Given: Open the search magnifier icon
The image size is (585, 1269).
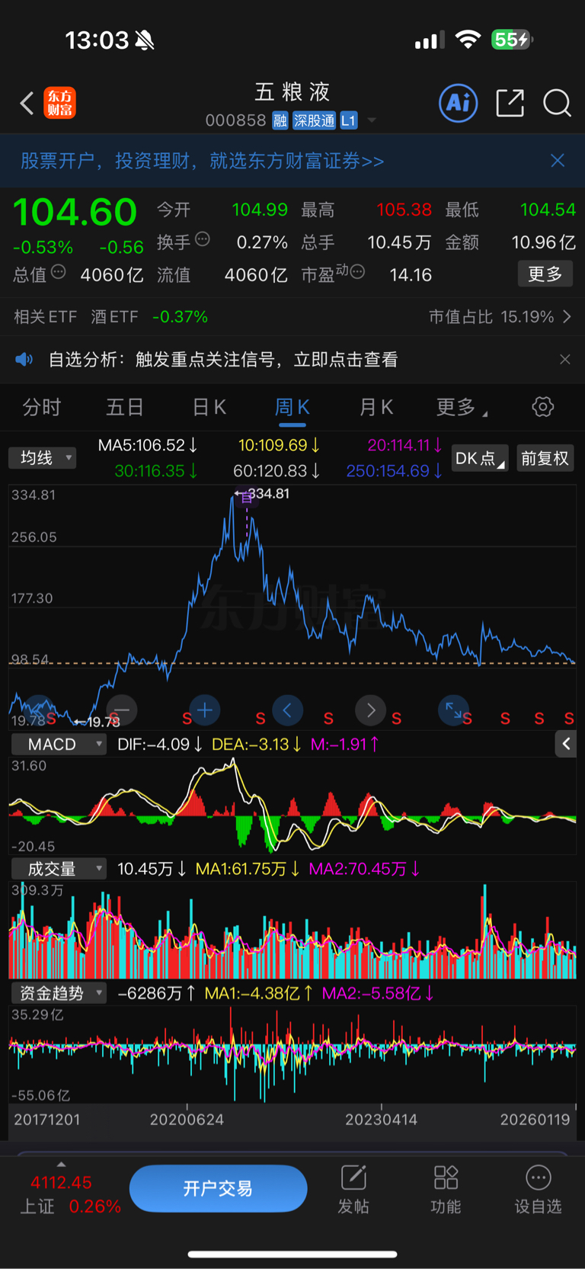Looking at the screenshot, I should [557, 103].
